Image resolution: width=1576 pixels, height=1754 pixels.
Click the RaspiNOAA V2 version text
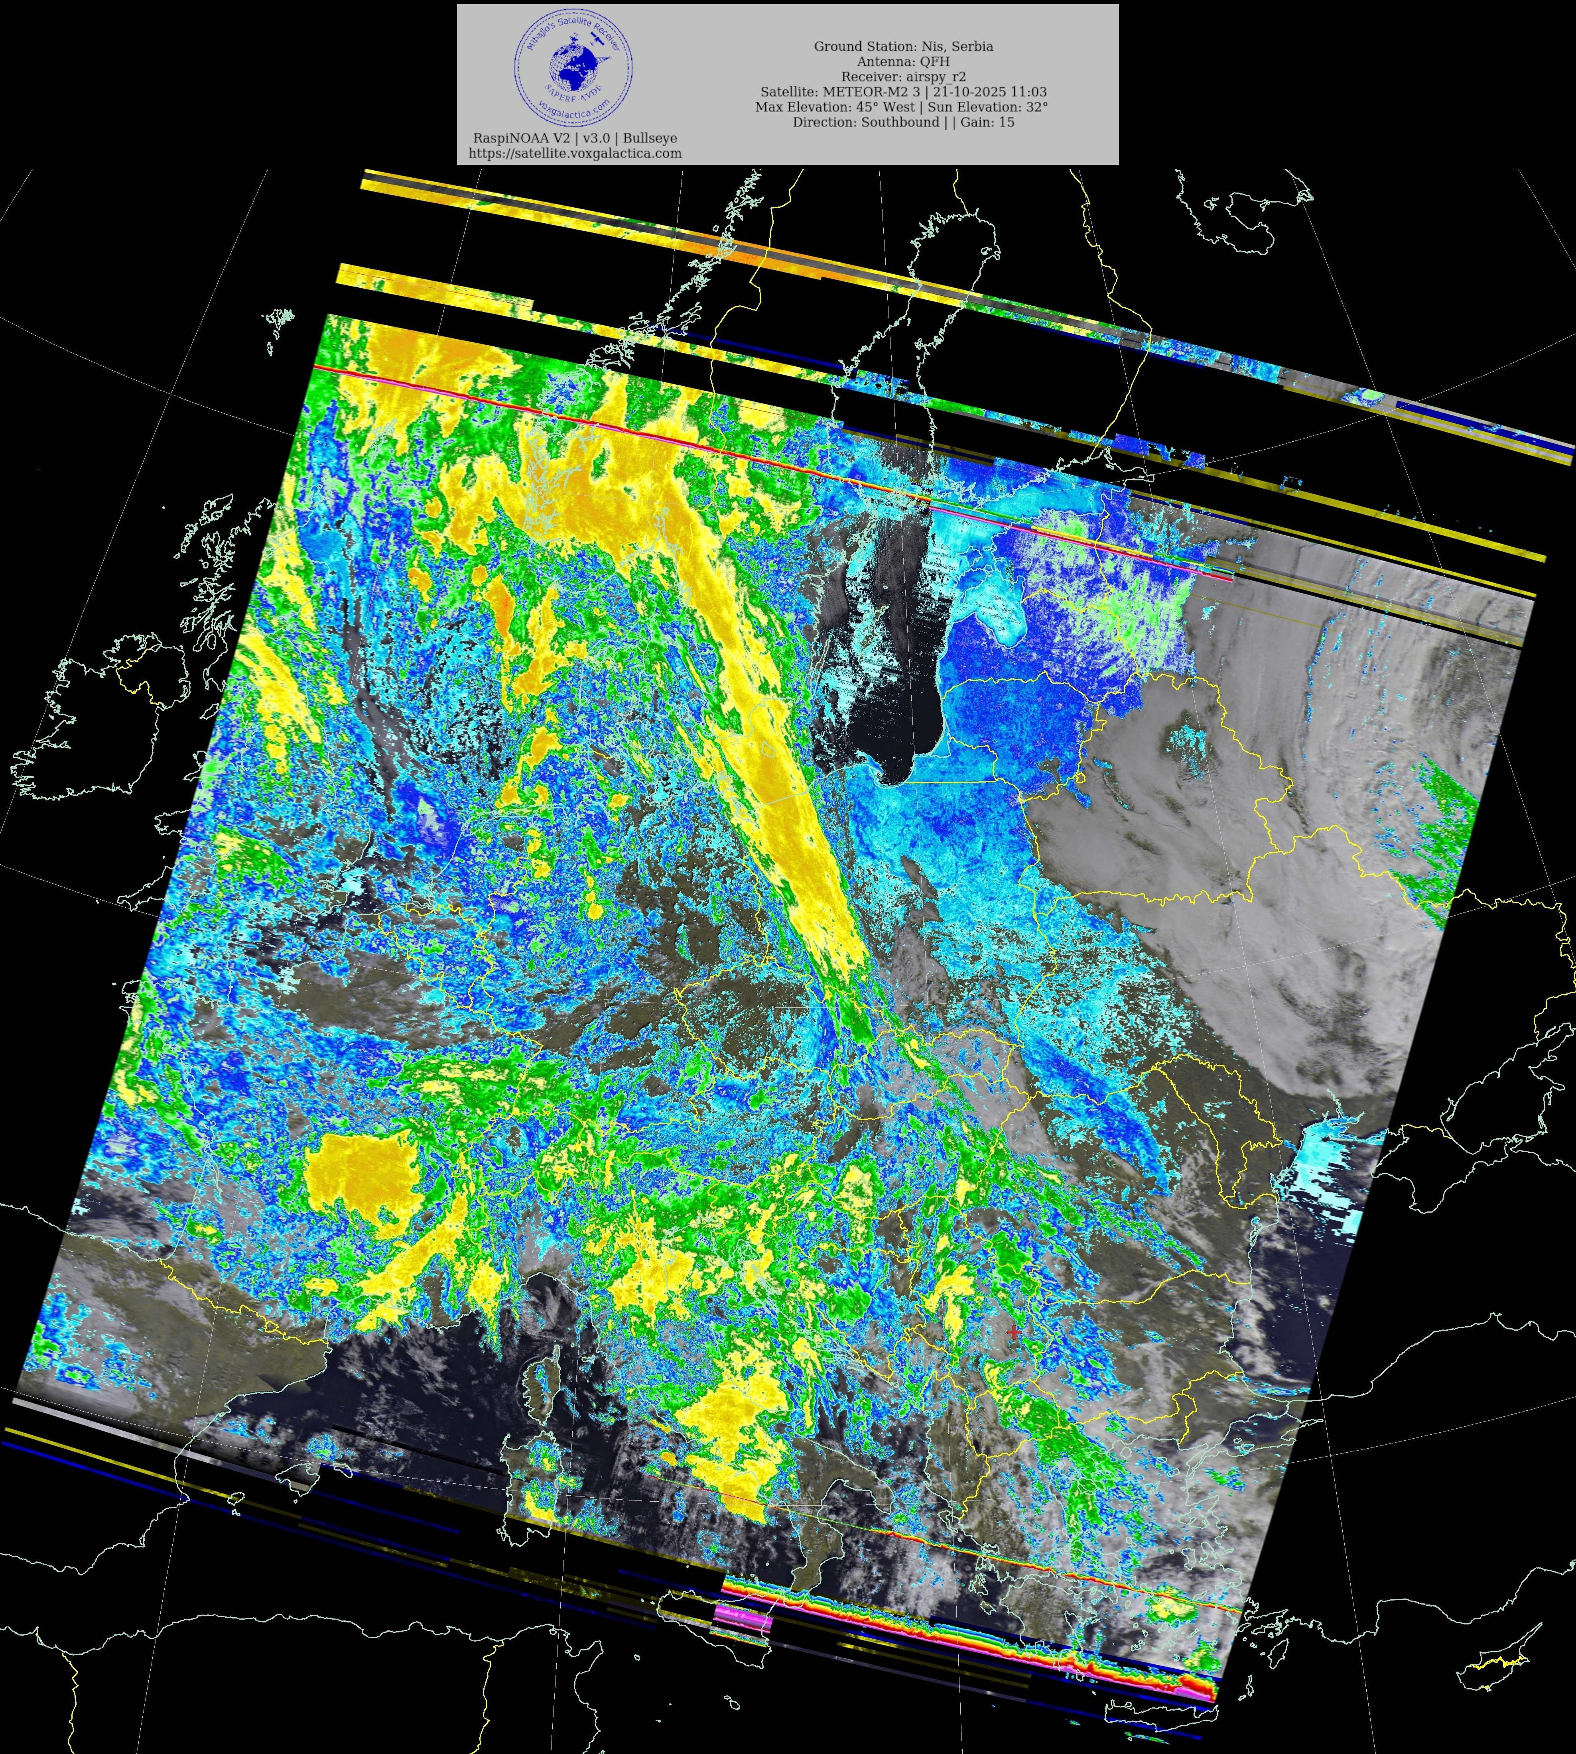point(575,138)
